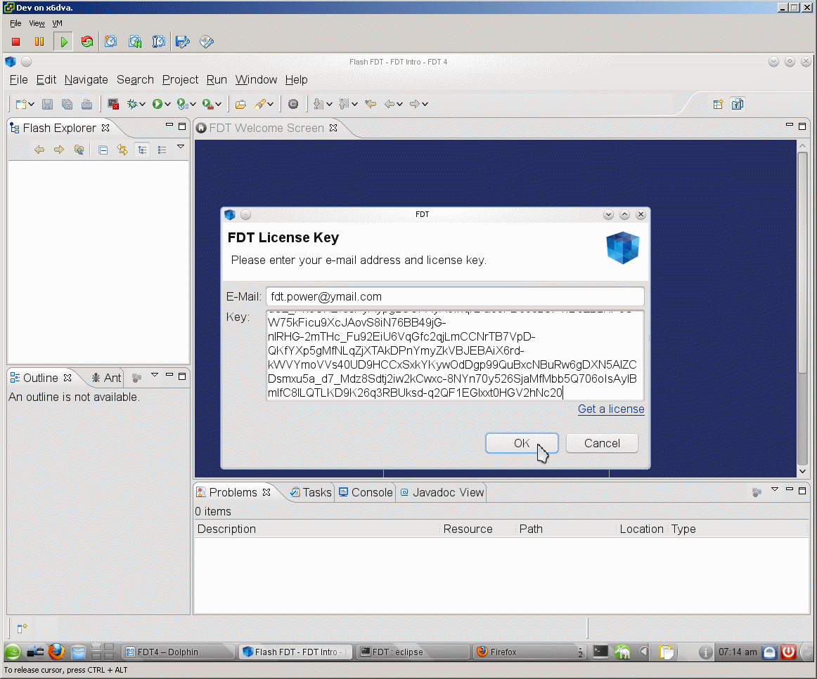Open the Forward navigation history dropdown
This screenshot has width=817, height=679.
point(425,104)
